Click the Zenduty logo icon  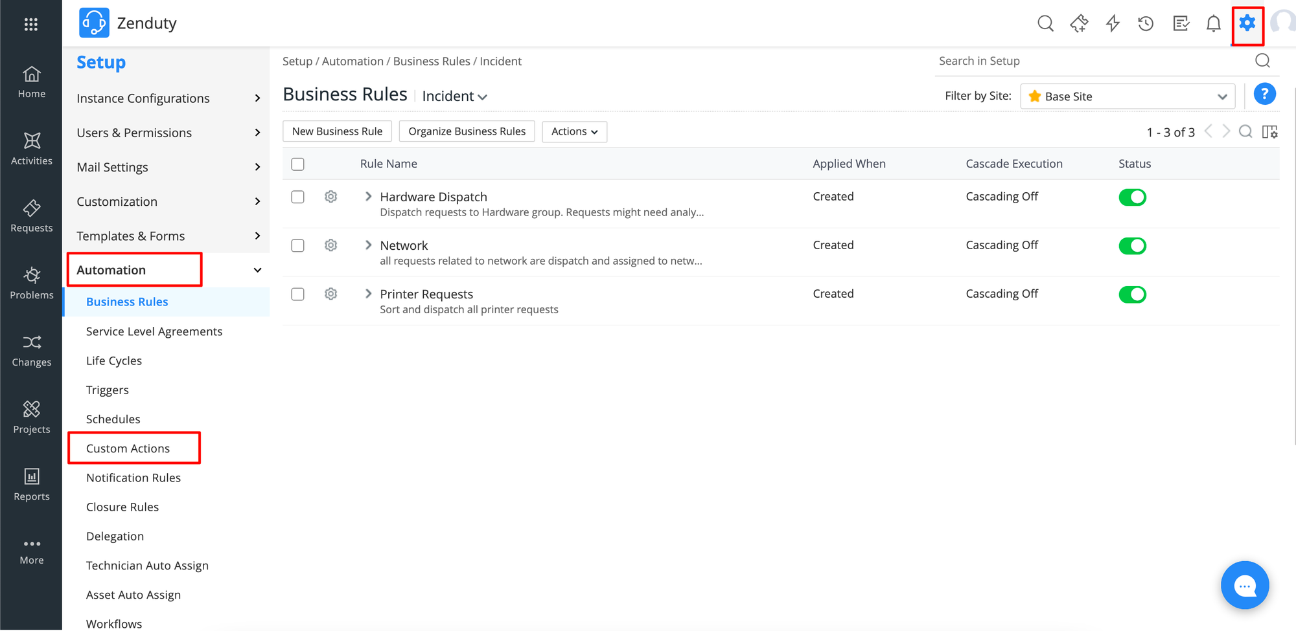tap(94, 23)
